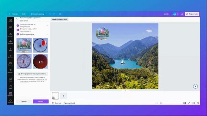207x116 pixels.
Task: Undo the last action
Action: coord(49,14)
